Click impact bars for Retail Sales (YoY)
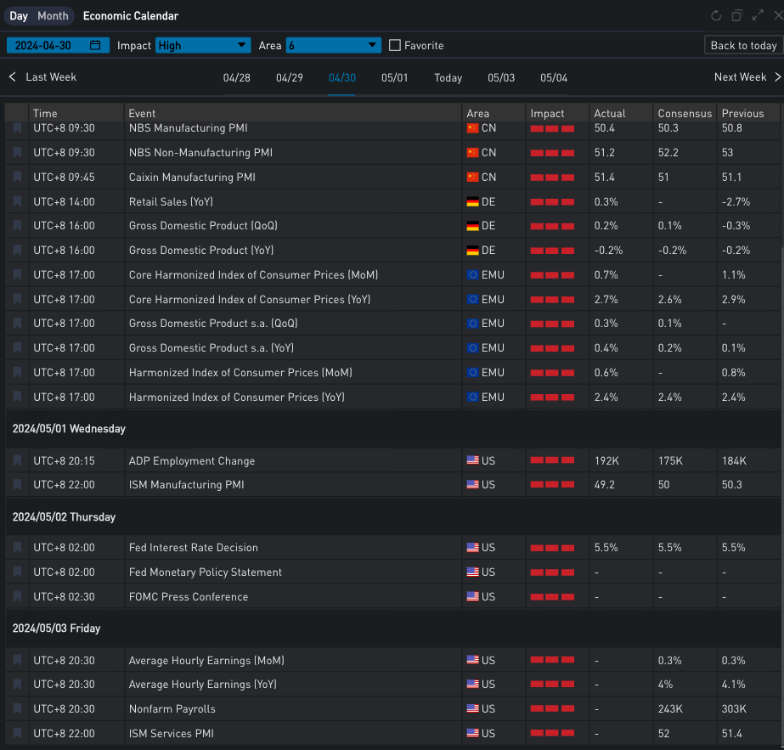Screen dimensions: 784x750 click(552, 202)
